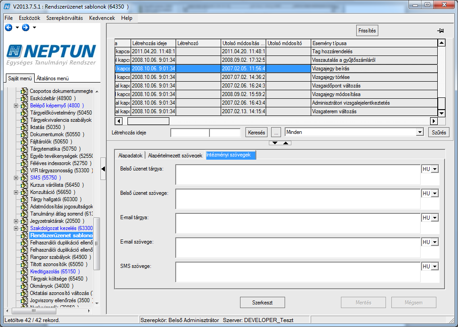Pin the panel with the pushpin icon
This screenshot has height=327, width=458.
click(x=440, y=31)
